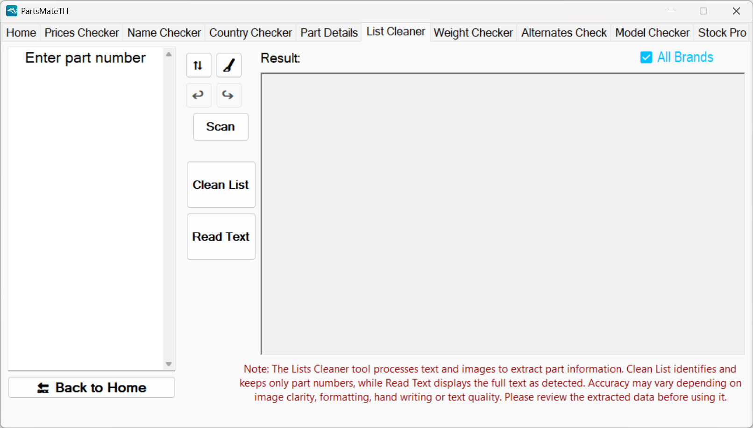753x428 pixels.
Task: Switch to Weight Checker tab
Action: click(x=473, y=33)
